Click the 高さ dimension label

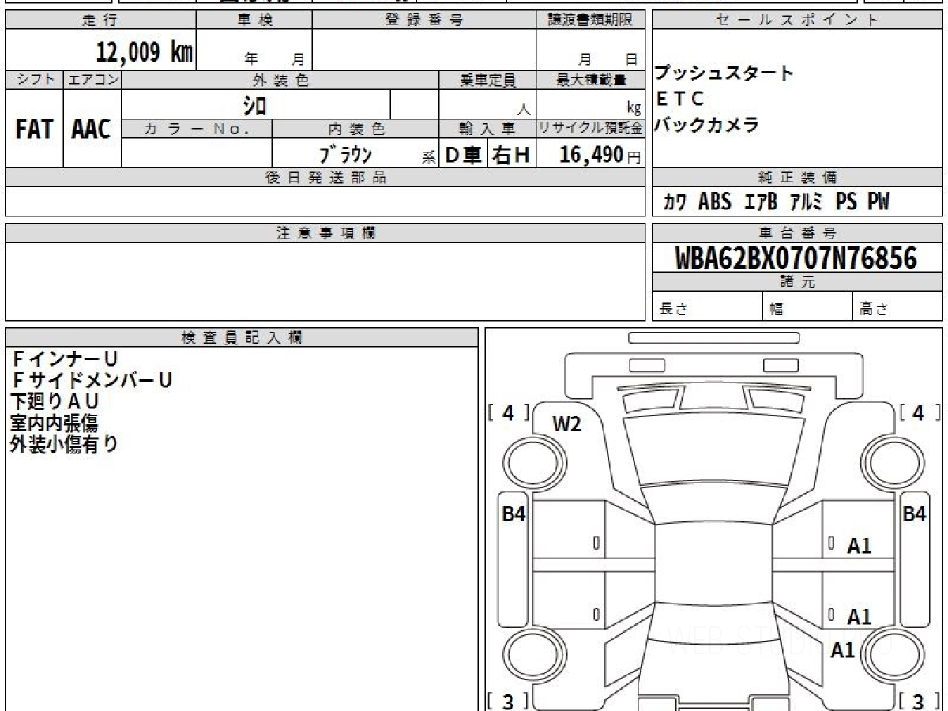(874, 310)
